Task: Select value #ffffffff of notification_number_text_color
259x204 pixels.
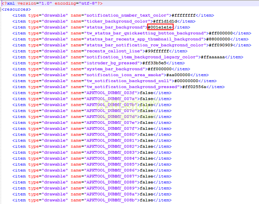Action: click(x=184, y=16)
